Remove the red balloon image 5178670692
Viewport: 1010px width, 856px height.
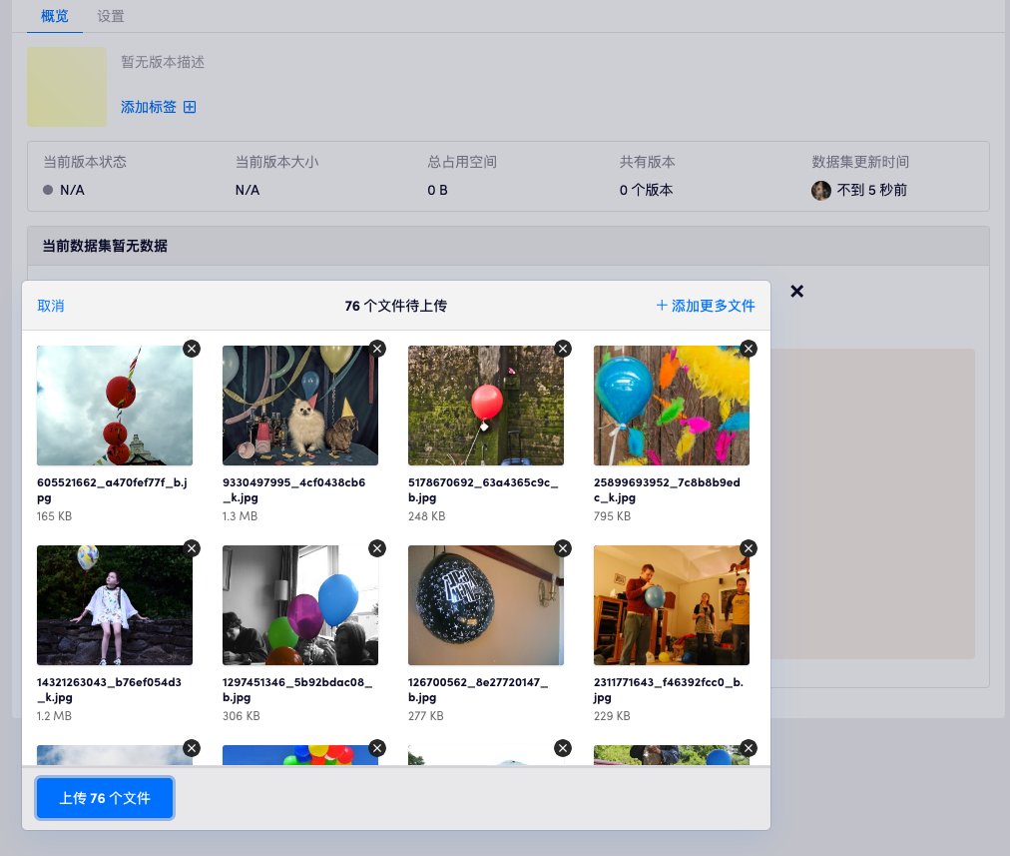(x=563, y=349)
